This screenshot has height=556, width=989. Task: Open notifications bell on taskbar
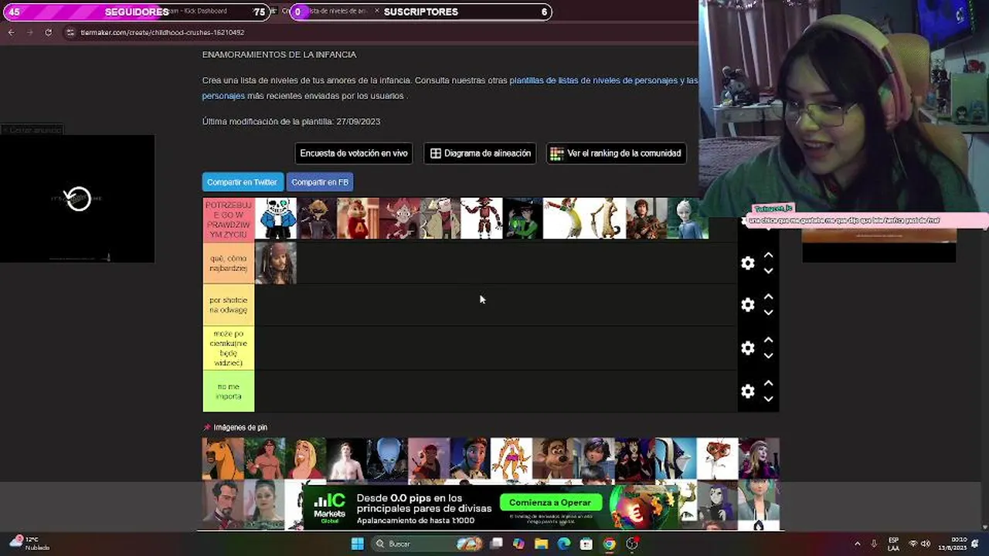tap(976, 544)
